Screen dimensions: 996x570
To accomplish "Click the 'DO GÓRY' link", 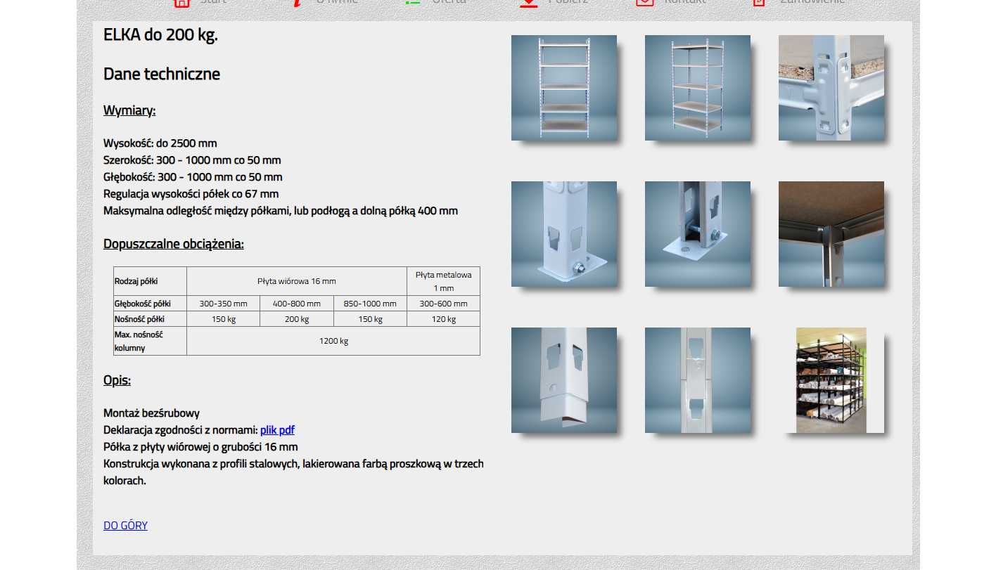I will point(125,525).
